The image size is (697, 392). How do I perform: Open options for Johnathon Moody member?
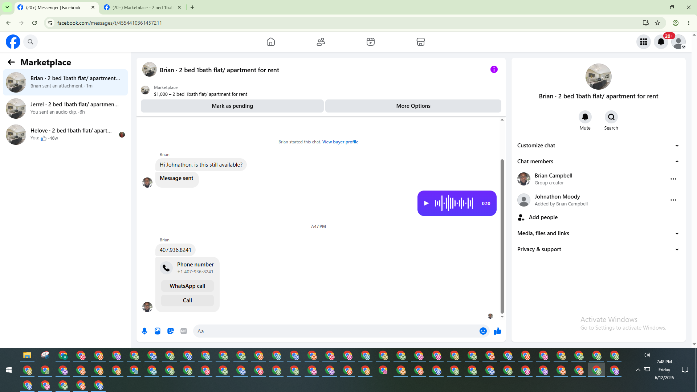673,200
